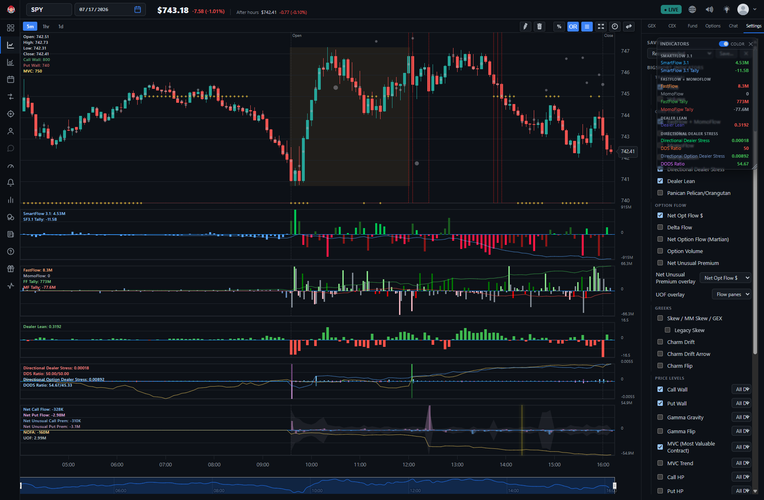The height and width of the screenshot is (500, 764).
Task: Click the SPY ticker input field
Action: [x=49, y=9]
